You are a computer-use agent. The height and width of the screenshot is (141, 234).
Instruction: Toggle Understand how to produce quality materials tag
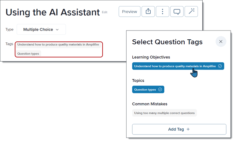178,66
